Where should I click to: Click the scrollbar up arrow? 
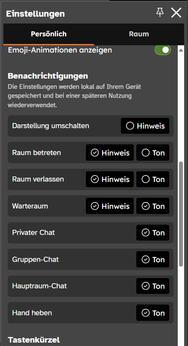pos(181,50)
